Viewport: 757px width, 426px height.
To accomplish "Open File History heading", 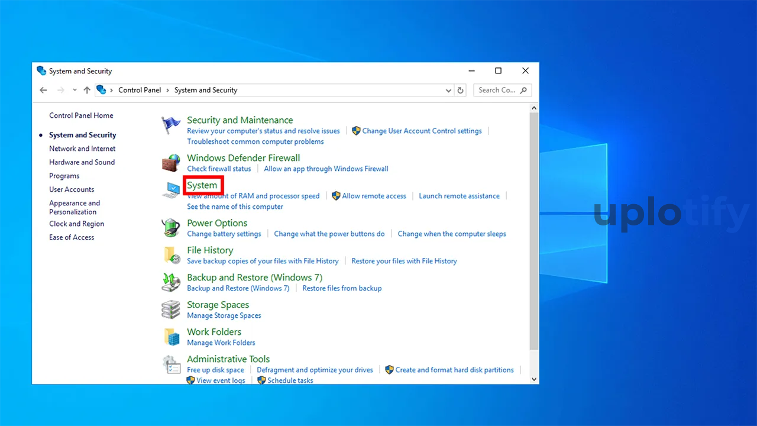I will (x=210, y=250).
